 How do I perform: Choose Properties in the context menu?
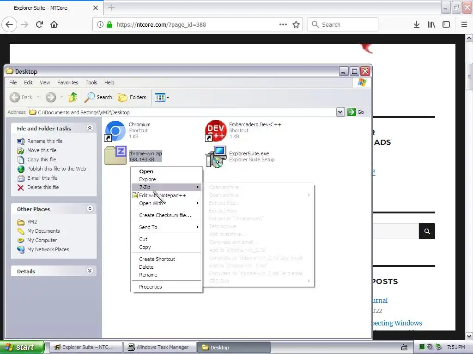166,287
